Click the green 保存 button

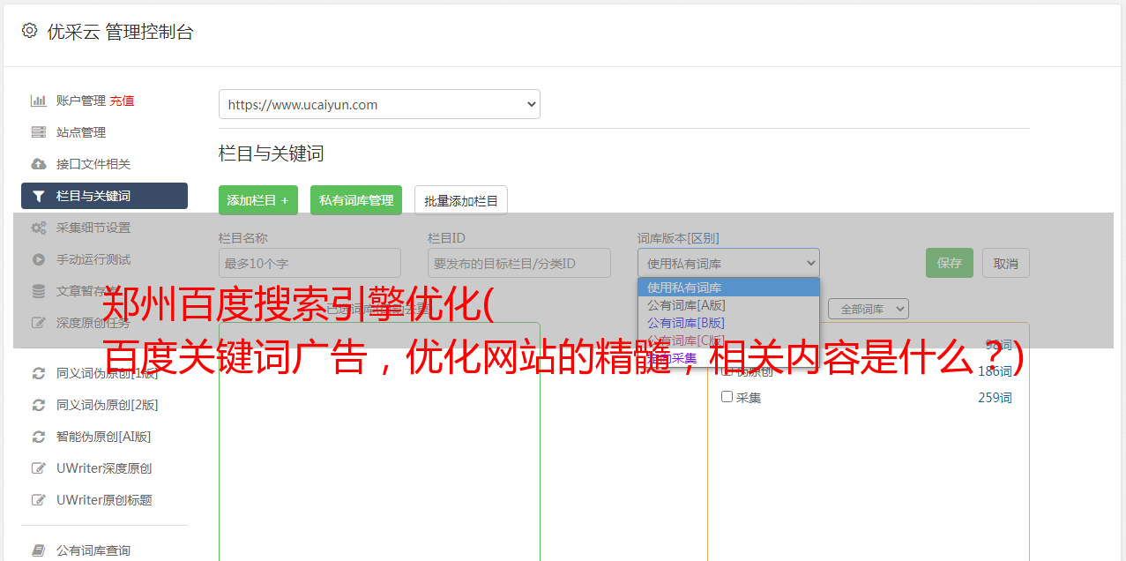pos(950,263)
